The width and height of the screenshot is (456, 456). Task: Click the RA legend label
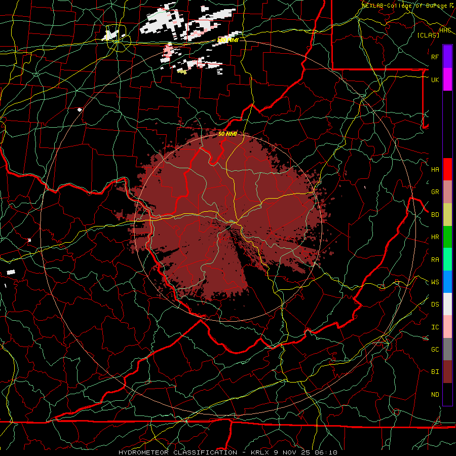click(435, 260)
